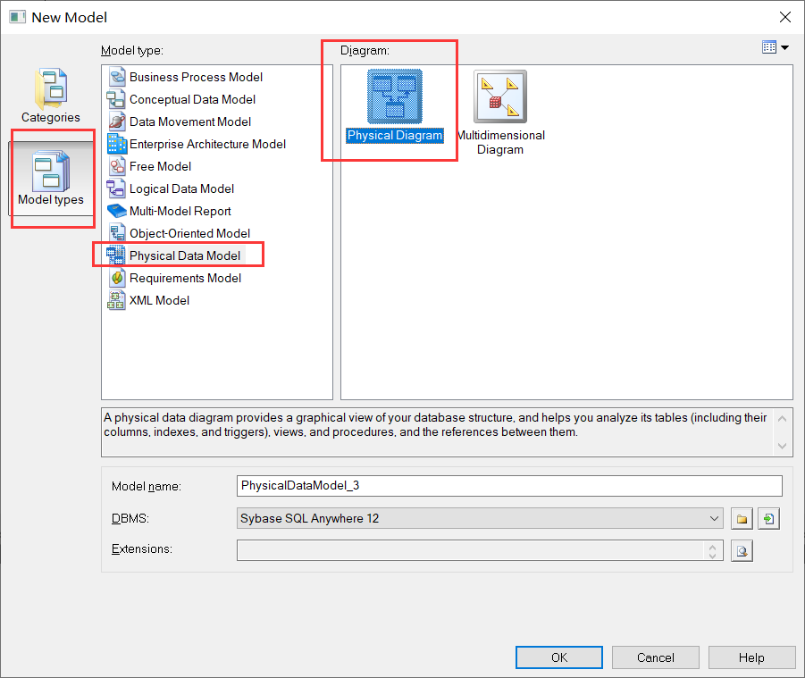
Task: Select Physical Data Model text
Action: [185, 255]
